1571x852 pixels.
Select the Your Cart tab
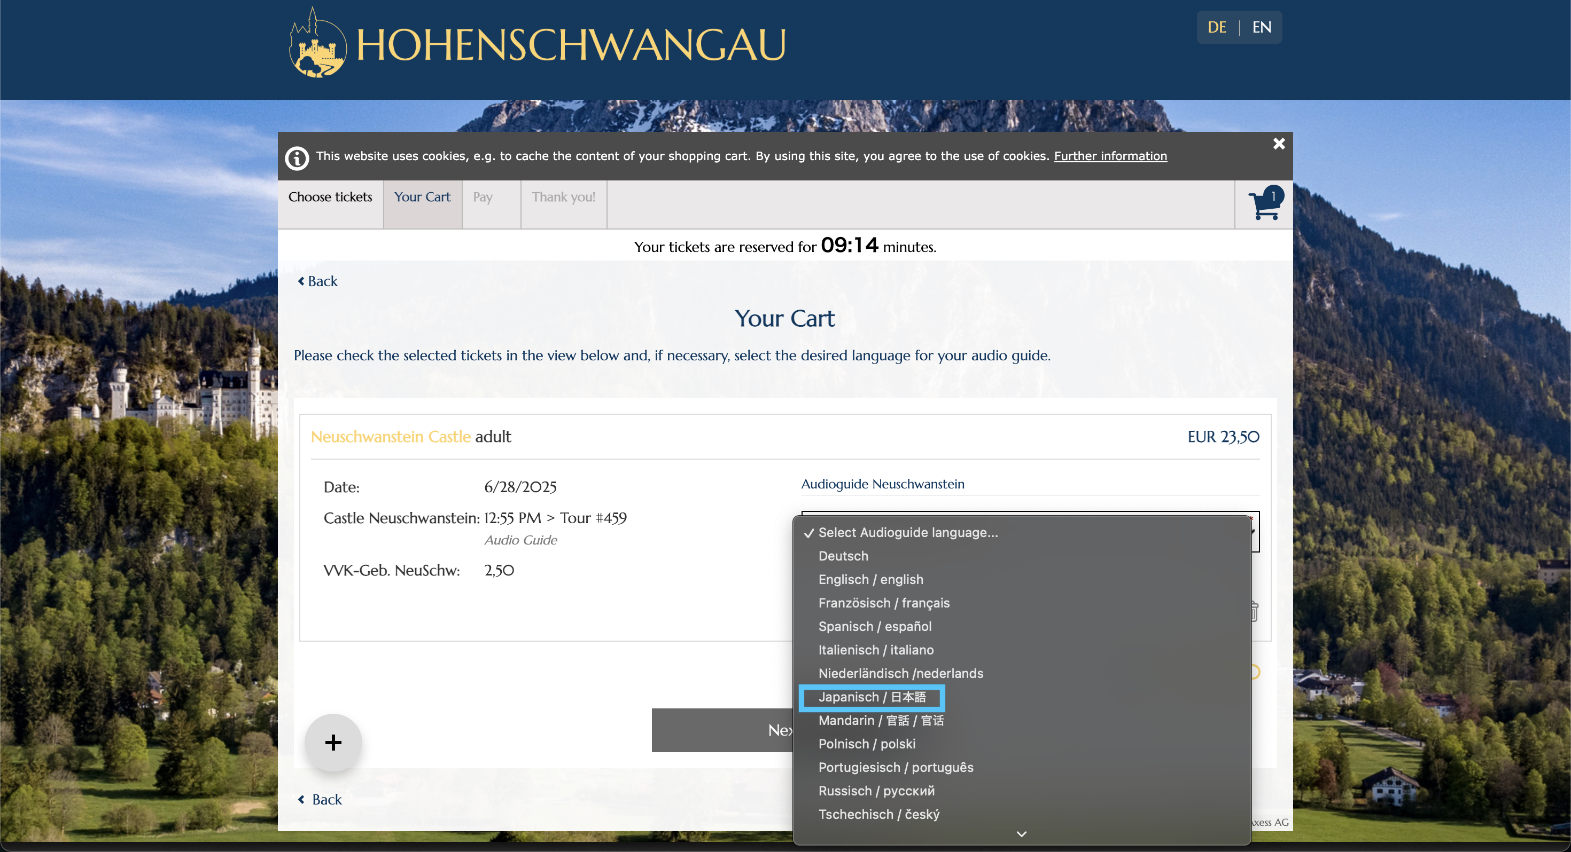pos(422,204)
